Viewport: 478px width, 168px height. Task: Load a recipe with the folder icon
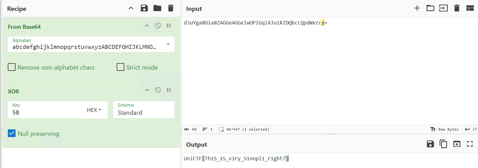coord(157,8)
